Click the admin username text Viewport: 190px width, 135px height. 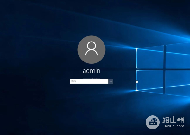coord(92,71)
